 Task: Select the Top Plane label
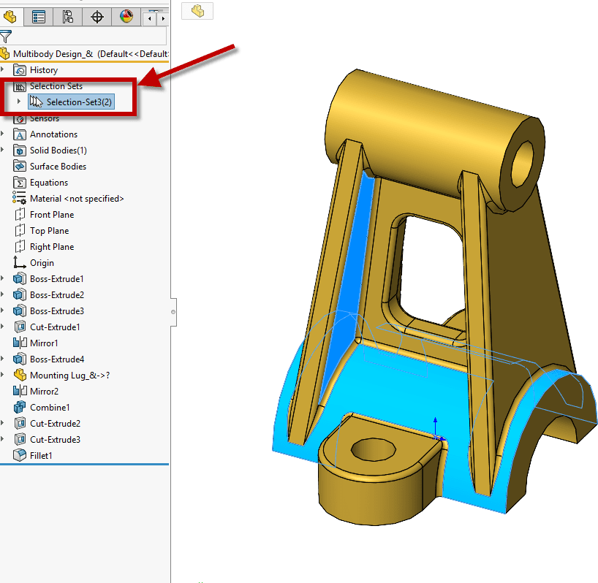pyautogui.click(x=49, y=231)
